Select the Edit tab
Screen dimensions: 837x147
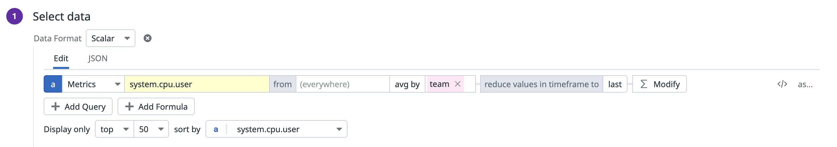61,58
